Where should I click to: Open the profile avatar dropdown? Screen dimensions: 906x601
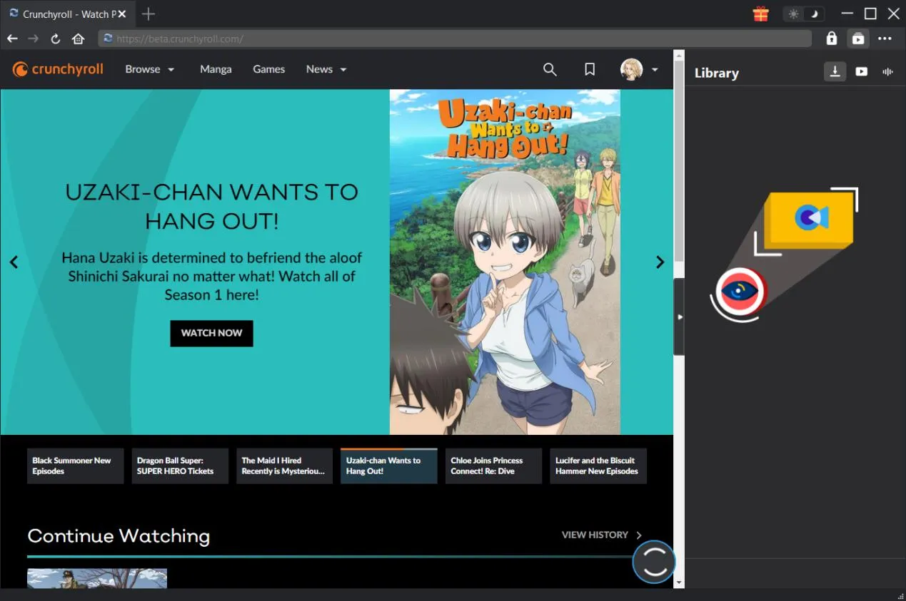(x=639, y=69)
